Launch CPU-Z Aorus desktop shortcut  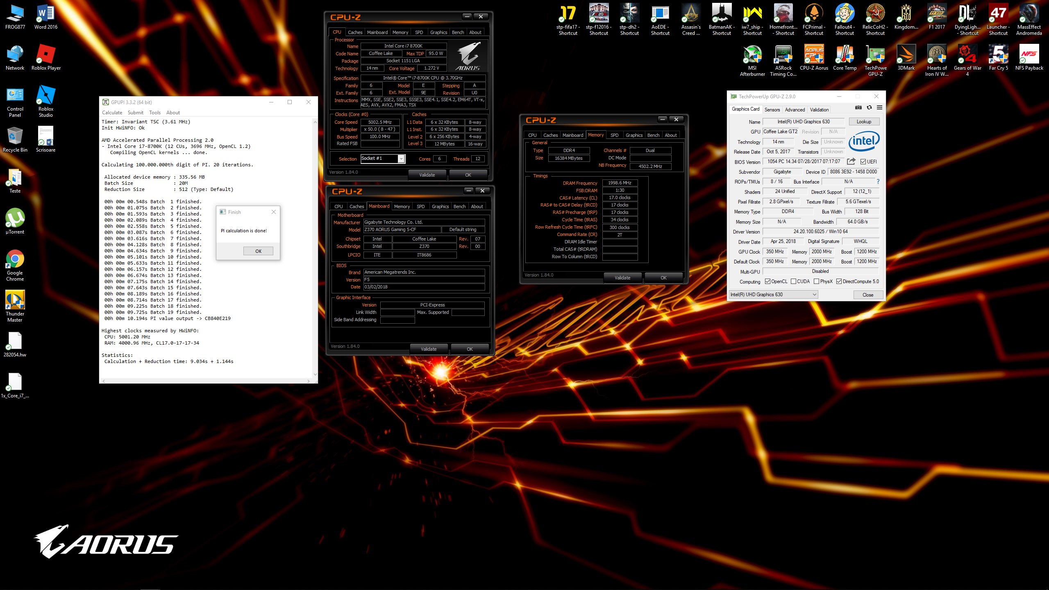click(814, 58)
